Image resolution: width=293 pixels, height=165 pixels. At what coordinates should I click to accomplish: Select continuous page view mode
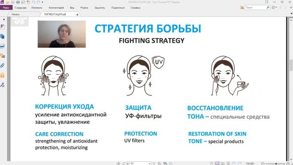217,164
